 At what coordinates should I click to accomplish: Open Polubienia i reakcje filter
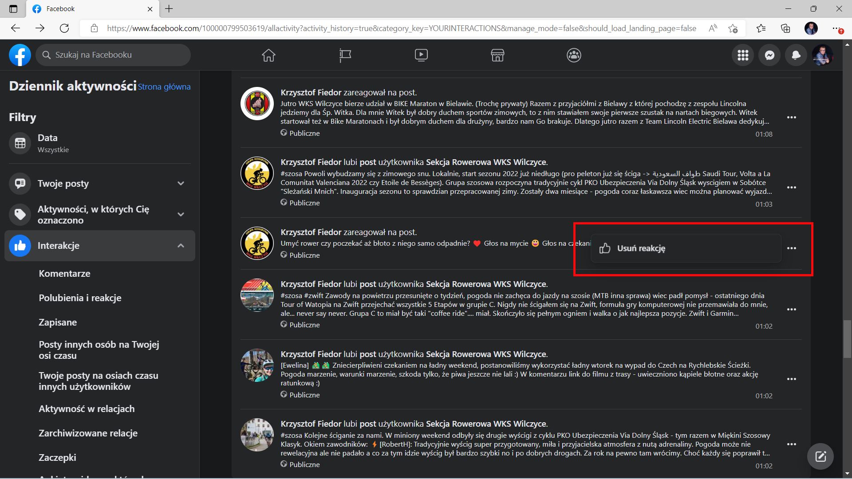[80, 298]
